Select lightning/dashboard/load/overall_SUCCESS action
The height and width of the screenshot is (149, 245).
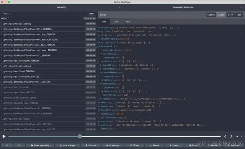click(x=49, y=82)
